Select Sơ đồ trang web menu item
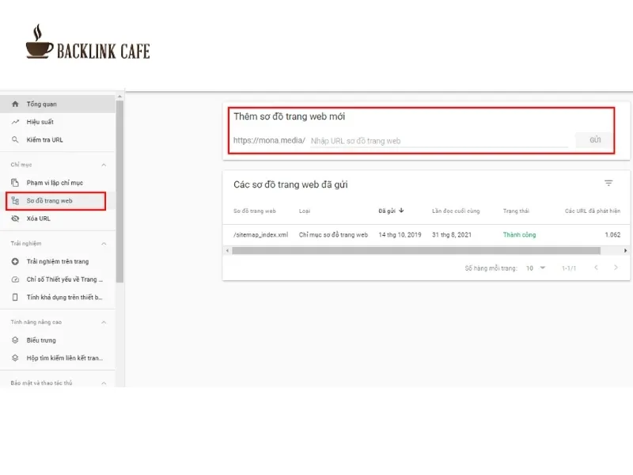Image resolution: width=633 pixels, height=475 pixels. coord(57,201)
